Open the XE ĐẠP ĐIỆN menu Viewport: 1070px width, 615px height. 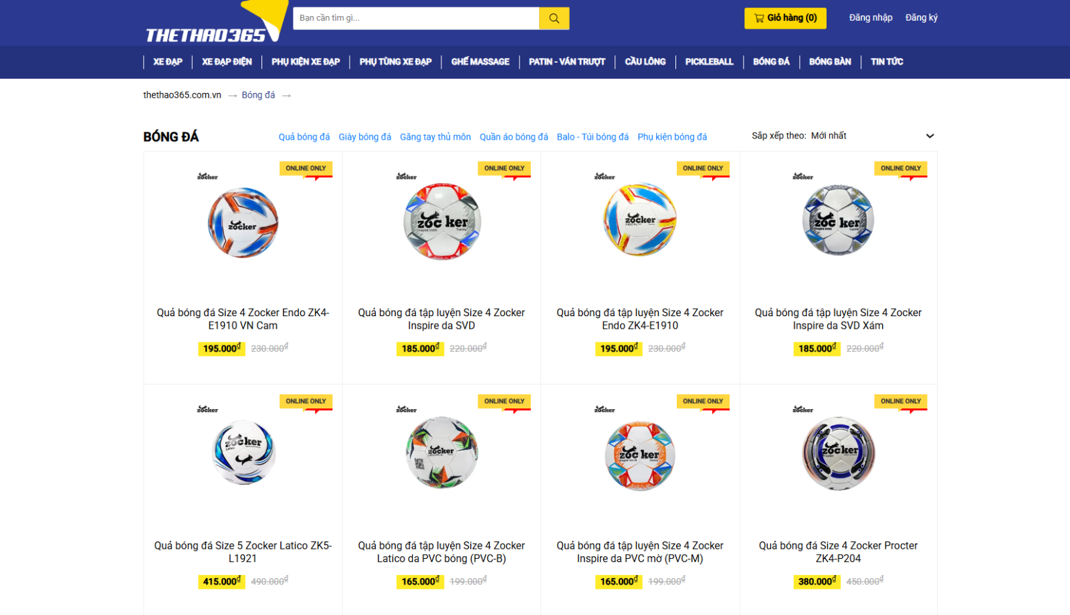coord(227,61)
